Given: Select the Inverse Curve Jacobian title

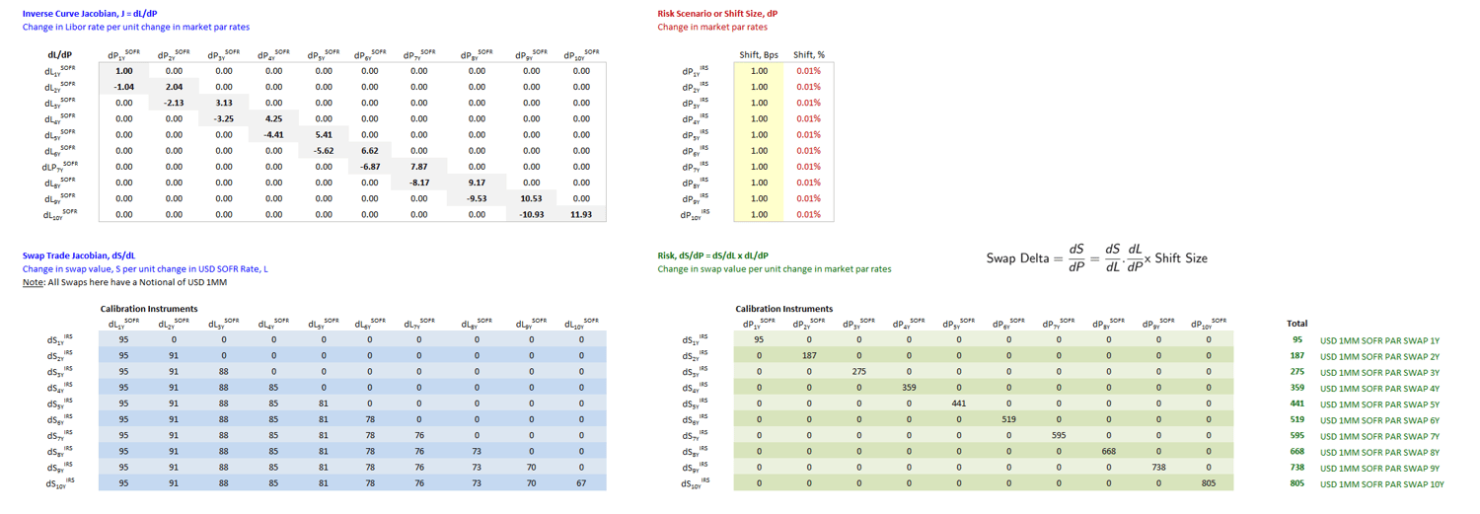Looking at the screenshot, I should coord(90,13).
